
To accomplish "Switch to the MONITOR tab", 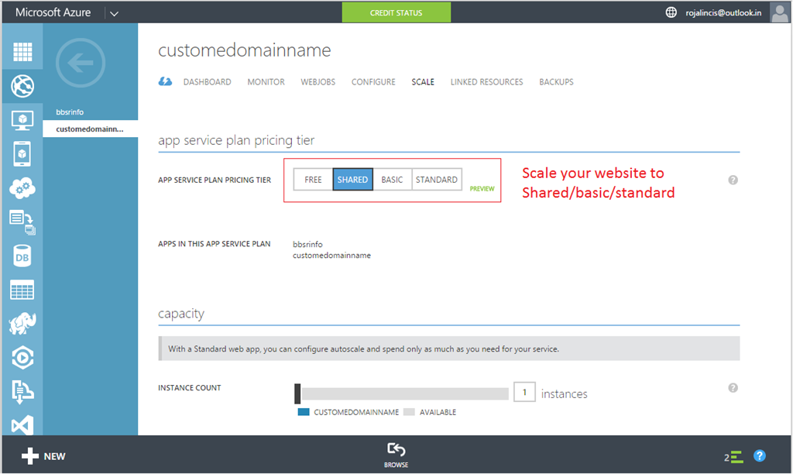I will (x=266, y=82).
